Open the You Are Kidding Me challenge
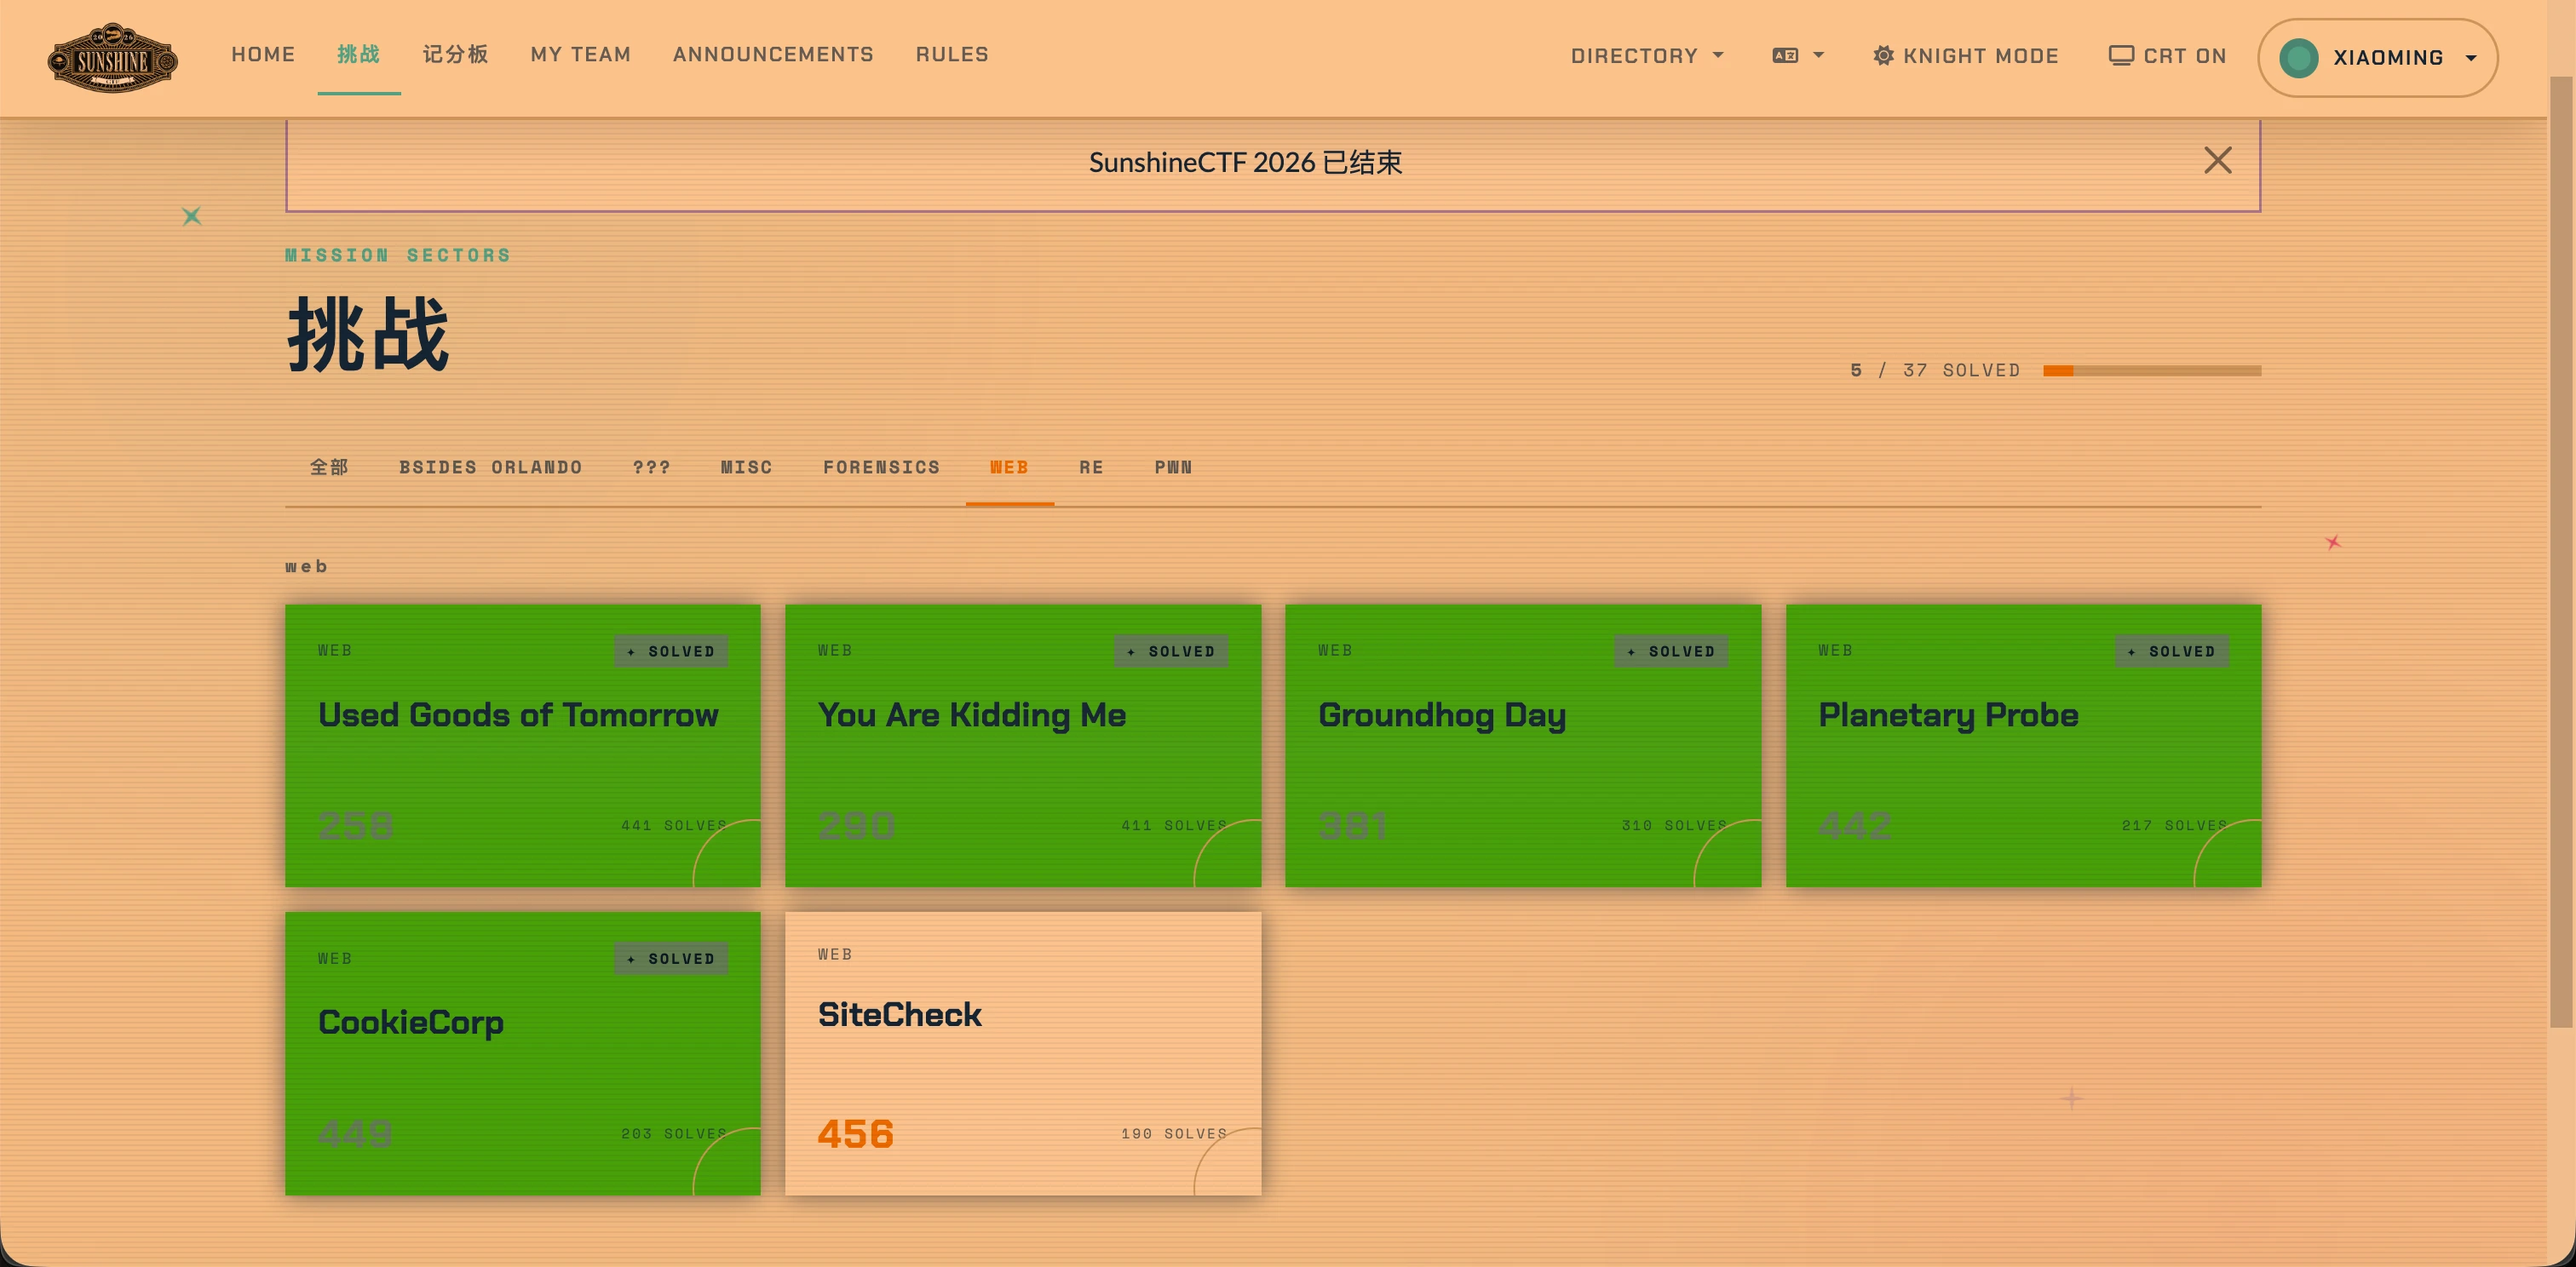Screen dimensions: 2576x1267 [1022, 745]
